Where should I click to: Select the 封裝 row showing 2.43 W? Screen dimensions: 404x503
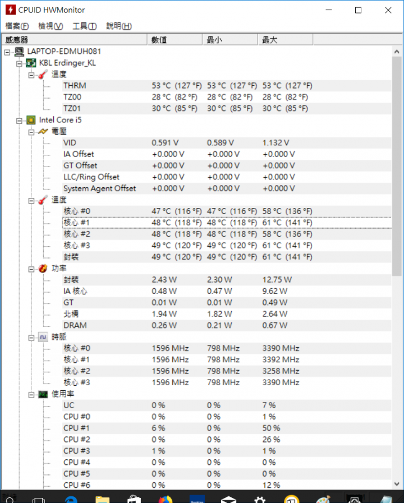[227, 280]
